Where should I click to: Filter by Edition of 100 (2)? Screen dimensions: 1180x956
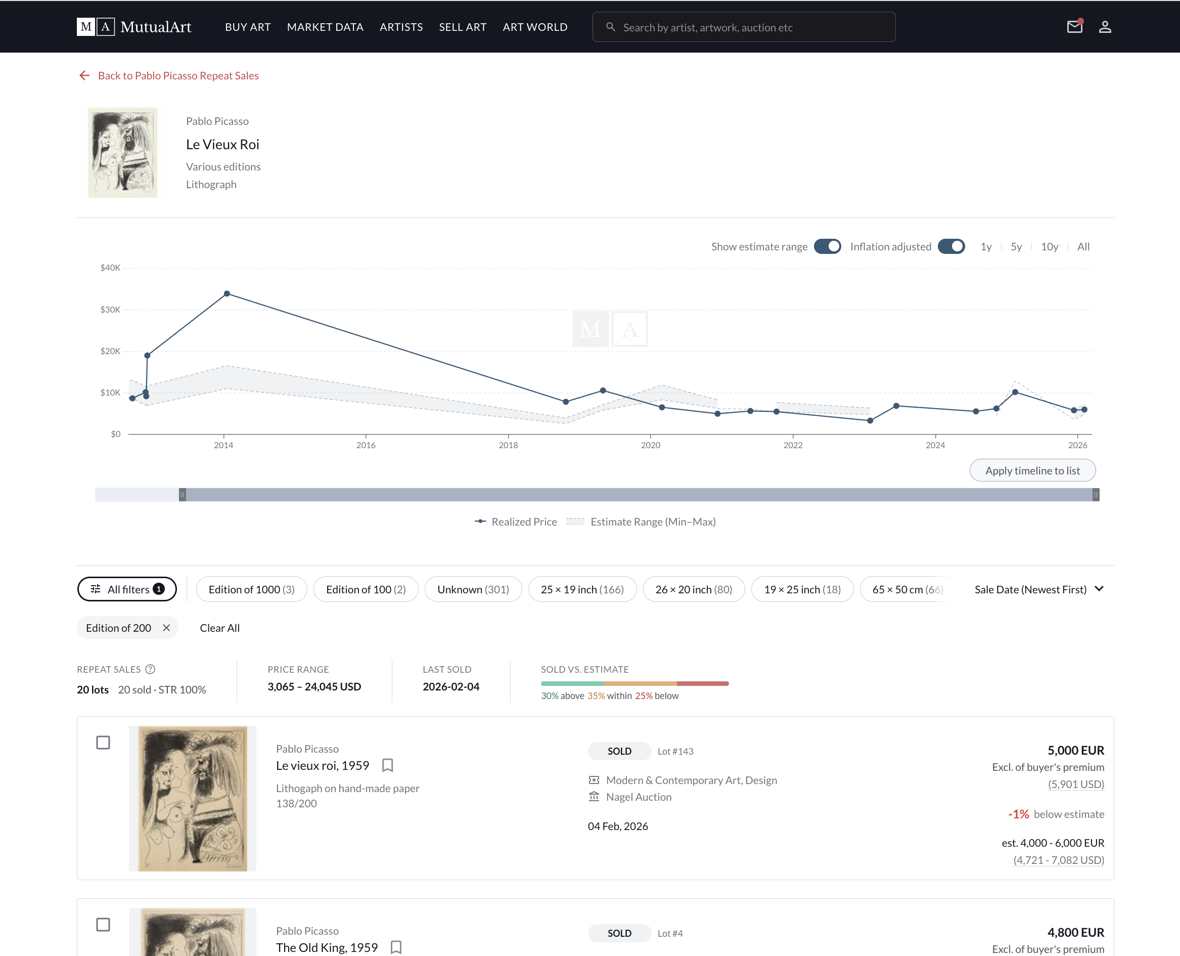tap(366, 589)
